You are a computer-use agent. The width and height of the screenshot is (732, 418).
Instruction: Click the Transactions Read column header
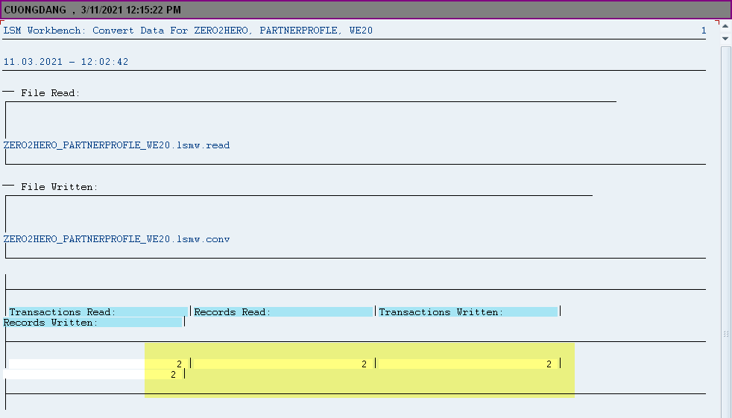pyautogui.click(x=63, y=312)
